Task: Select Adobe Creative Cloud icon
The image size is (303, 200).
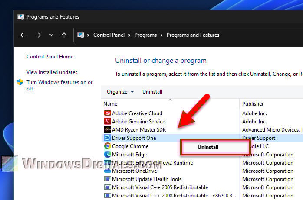Action: [x=108, y=113]
